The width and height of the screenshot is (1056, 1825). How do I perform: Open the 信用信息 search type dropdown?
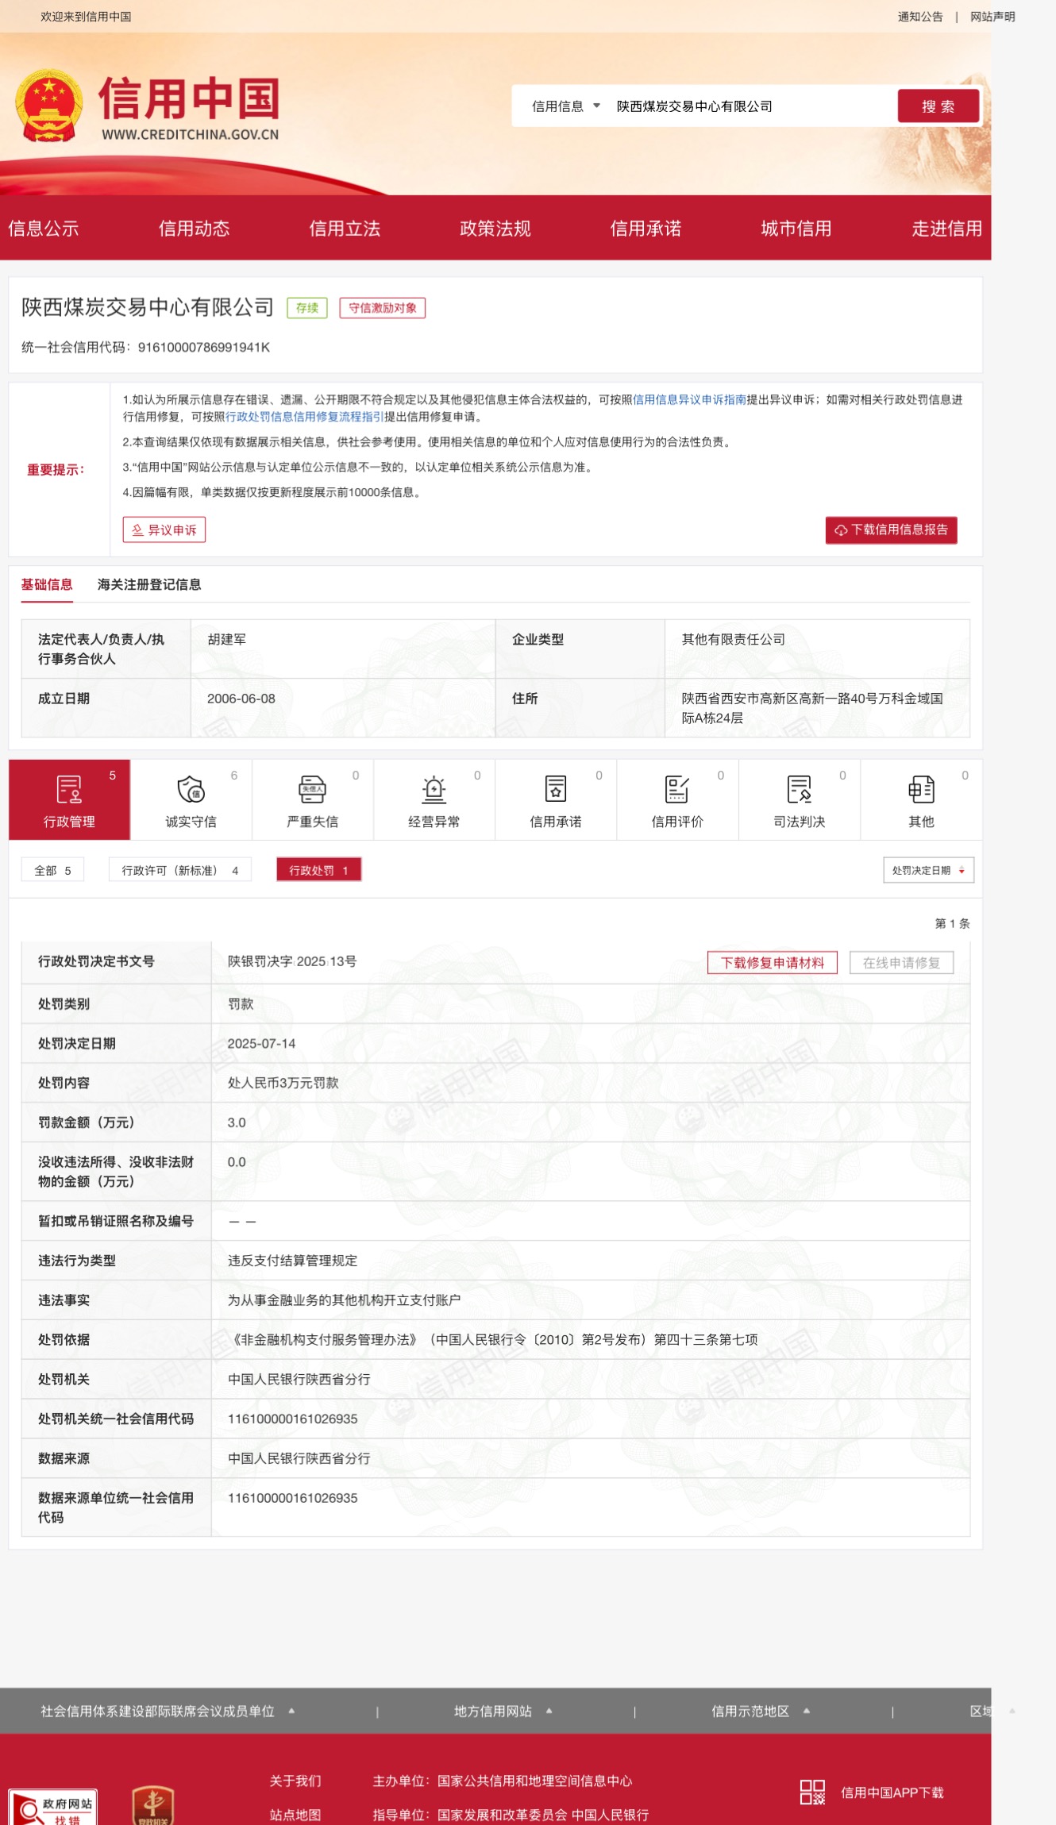click(565, 106)
